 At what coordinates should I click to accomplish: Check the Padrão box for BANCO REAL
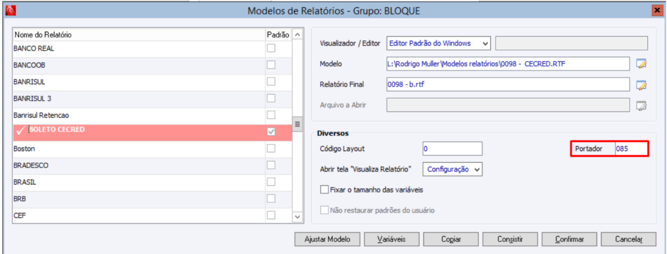coord(271,49)
